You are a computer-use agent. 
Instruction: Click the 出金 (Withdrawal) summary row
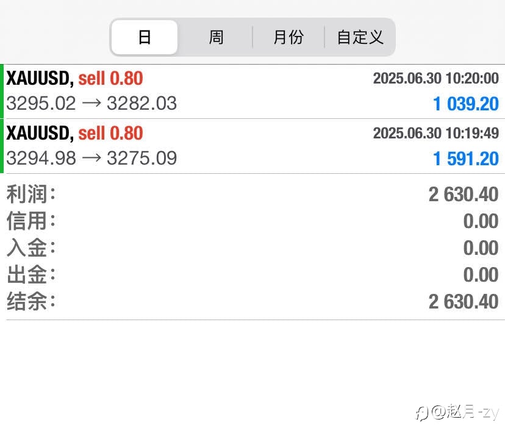[253, 274]
